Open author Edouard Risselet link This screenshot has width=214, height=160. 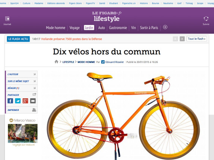[x=114, y=62]
